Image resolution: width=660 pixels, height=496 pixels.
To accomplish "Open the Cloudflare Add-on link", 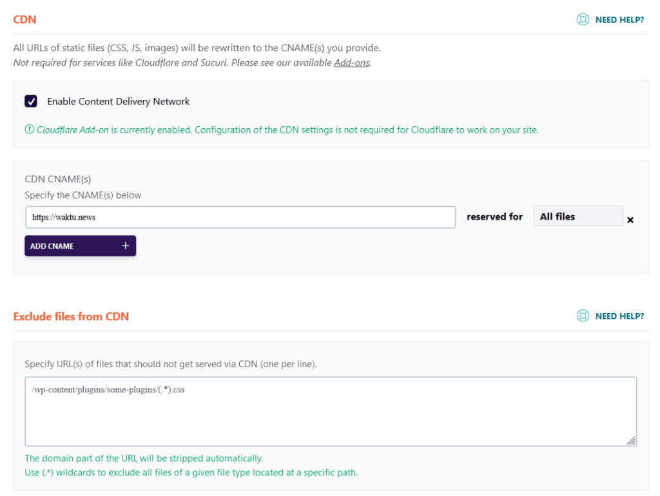I will click(x=72, y=130).
